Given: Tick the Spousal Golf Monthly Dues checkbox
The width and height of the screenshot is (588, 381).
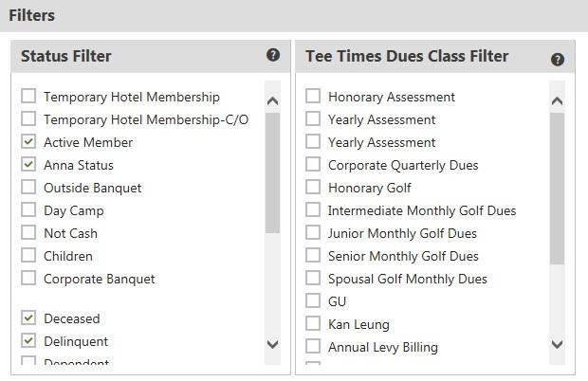Looking at the screenshot, I should pyautogui.click(x=313, y=278).
